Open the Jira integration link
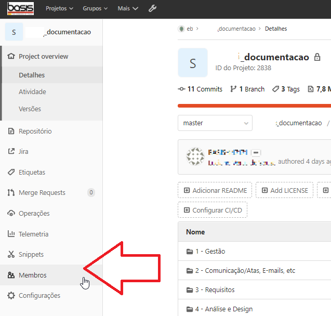331x316 pixels. pyautogui.click(x=23, y=152)
